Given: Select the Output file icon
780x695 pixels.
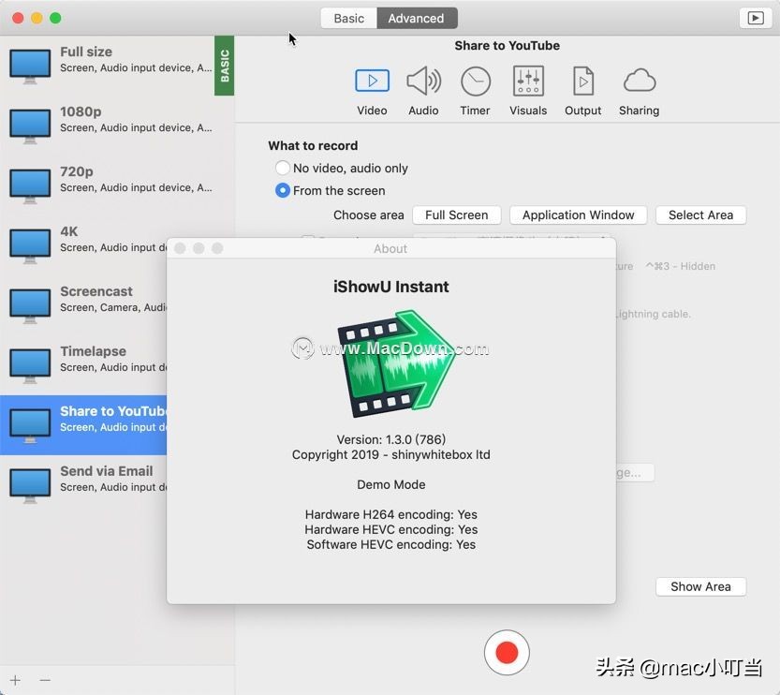Looking at the screenshot, I should [x=582, y=81].
